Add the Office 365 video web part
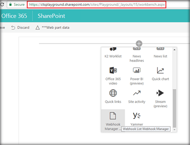 click(113, 76)
